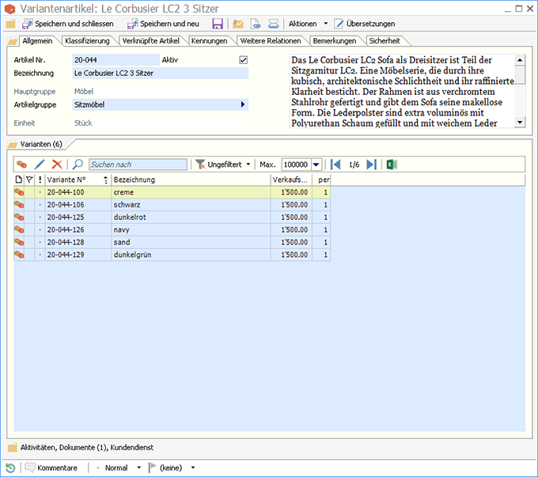This screenshot has width=538, height=477.
Task: Open the Bemerkungen tab
Action: [335, 41]
